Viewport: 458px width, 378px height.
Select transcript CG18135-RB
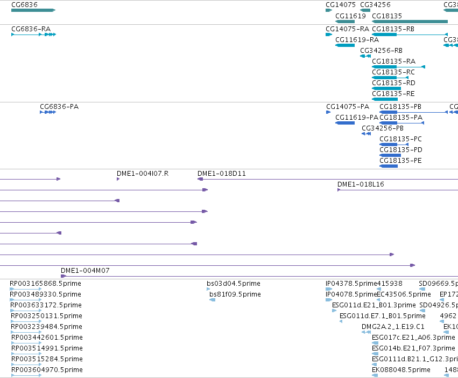pos(410,35)
